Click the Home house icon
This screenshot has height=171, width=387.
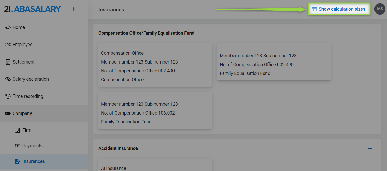[x=8, y=27]
